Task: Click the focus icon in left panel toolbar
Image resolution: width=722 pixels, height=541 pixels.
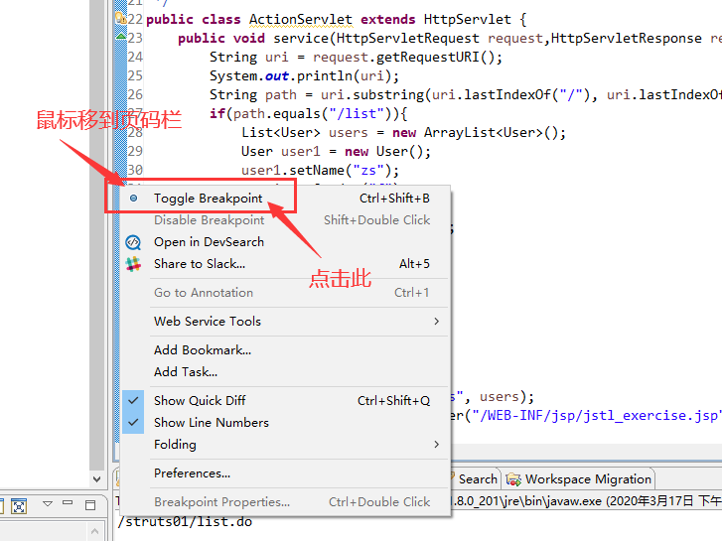Action: click(x=19, y=506)
